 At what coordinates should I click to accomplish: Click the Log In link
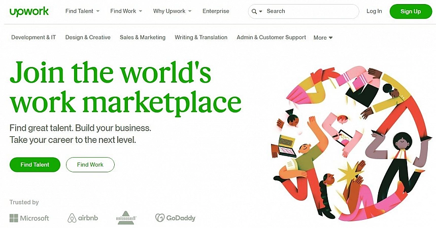coord(374,11)
